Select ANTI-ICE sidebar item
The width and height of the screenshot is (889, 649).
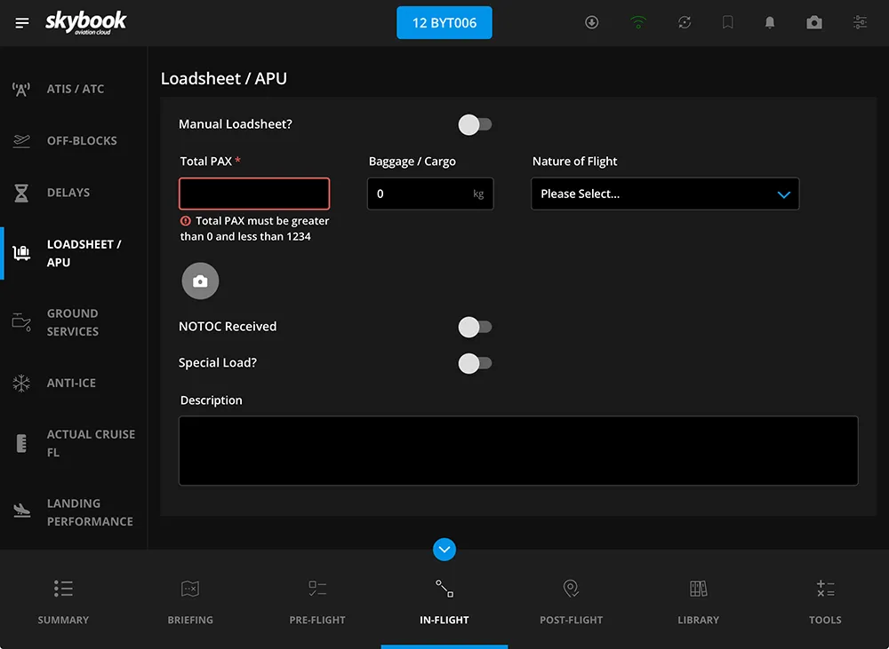coord(74,383)
